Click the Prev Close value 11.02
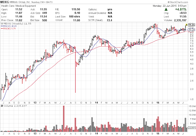The width and height of the screenshot is (196, 136). coord(19,20)
